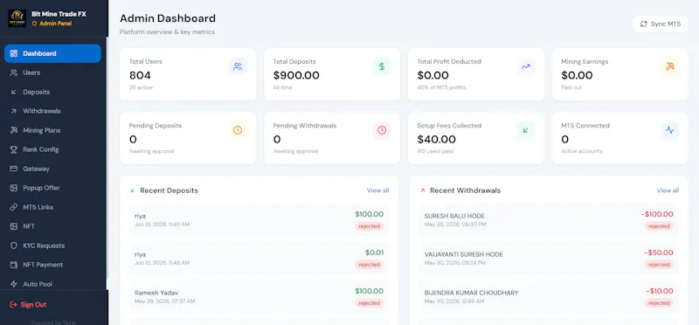Select SURESH BALU HODE withdrawal row
The width and height of the screenshot is (699, 325).
coord(549,220)
